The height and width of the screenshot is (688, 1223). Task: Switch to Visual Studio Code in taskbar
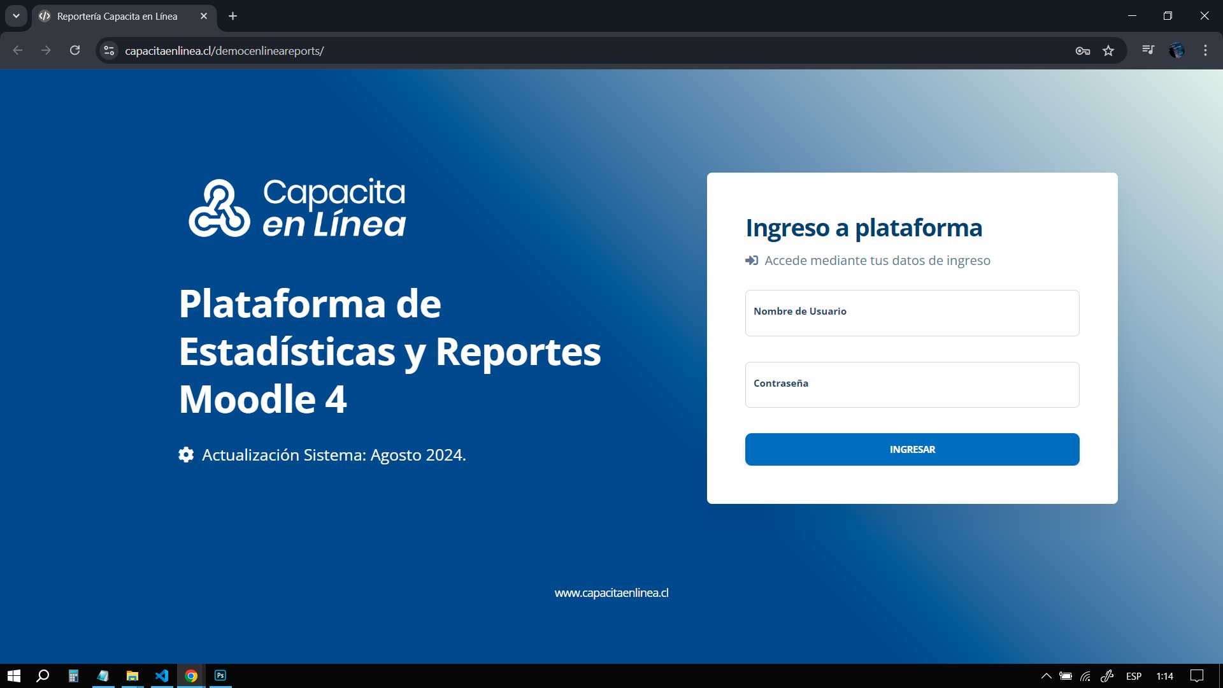tap(162, 676)
